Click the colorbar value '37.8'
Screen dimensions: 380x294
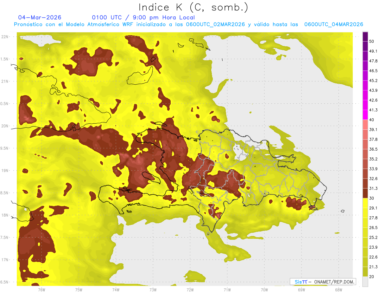[373, 139]
